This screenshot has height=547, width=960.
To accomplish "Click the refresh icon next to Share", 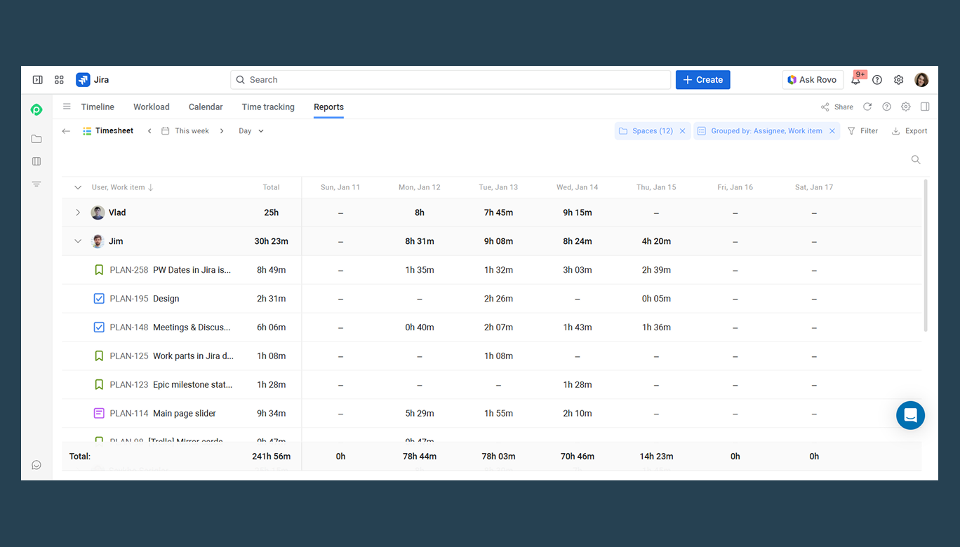I will point(867,107).
